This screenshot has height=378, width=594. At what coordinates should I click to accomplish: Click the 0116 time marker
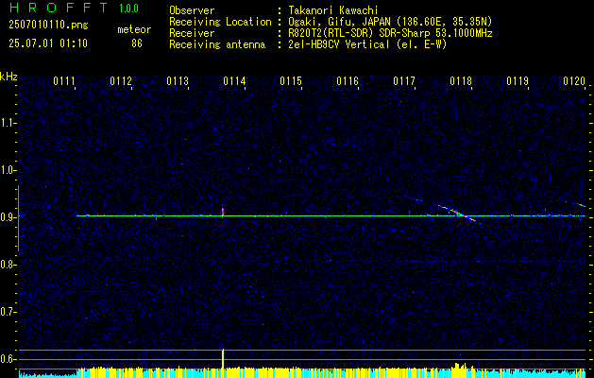[x=348, y=81]
